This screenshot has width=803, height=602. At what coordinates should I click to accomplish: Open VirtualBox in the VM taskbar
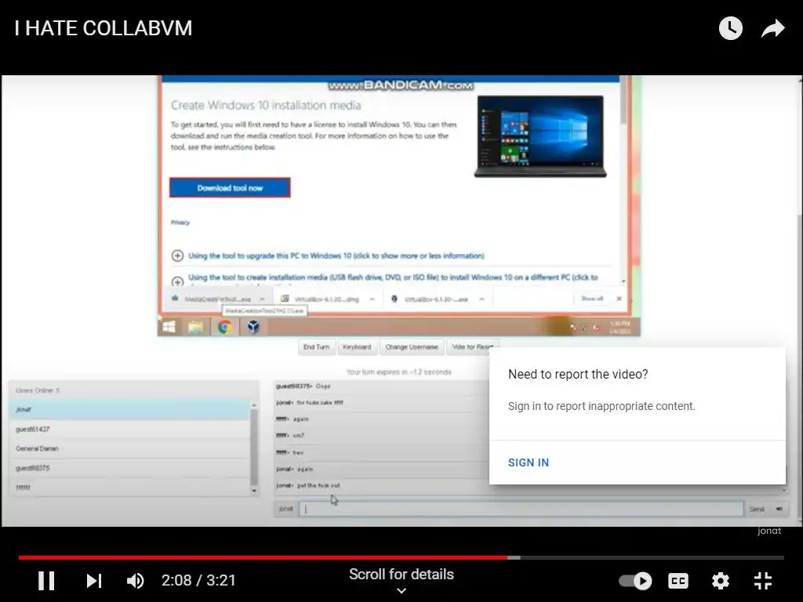253,327
